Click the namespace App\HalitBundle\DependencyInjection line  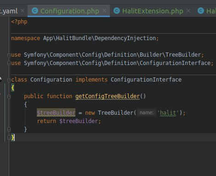click(85, 38)
